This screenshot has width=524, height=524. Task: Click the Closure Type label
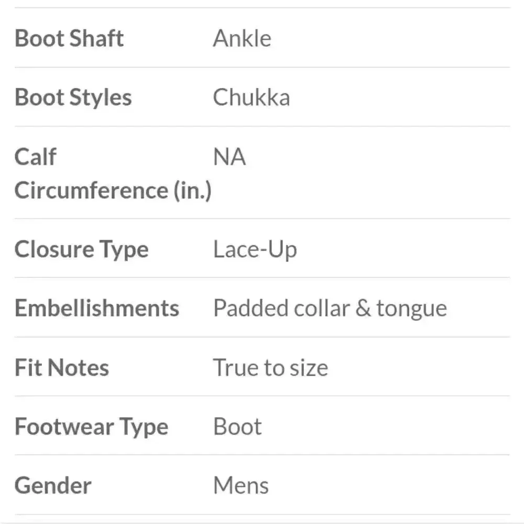pos(81,249)
